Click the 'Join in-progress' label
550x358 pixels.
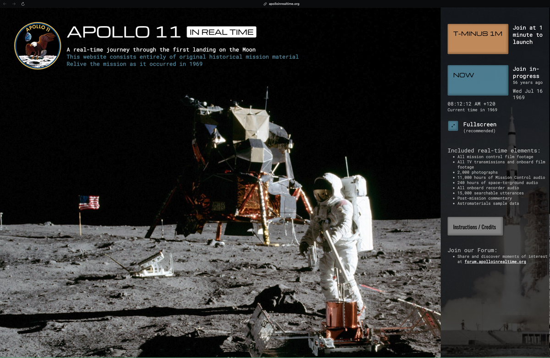point(526,72)
